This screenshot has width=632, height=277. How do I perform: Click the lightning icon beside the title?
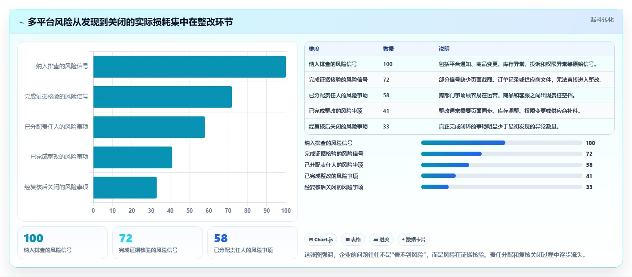(x=21, y=22)
